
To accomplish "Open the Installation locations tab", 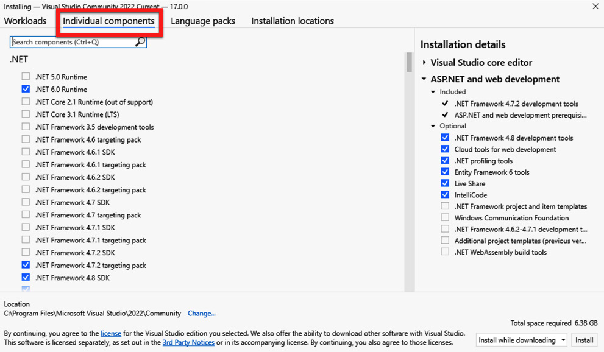I will [x=293, y=21].
